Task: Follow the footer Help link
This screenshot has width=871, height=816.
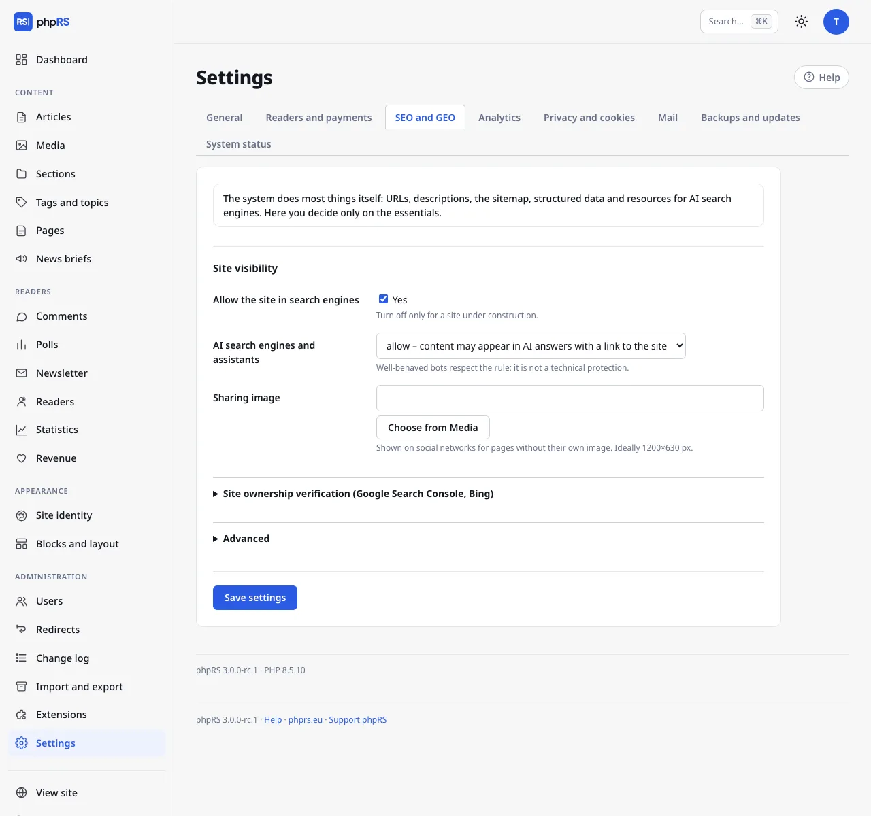Action: tap(273, 720)
